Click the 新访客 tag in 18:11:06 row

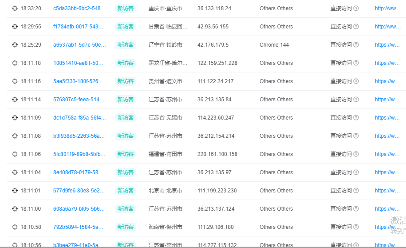pos(125,154)
